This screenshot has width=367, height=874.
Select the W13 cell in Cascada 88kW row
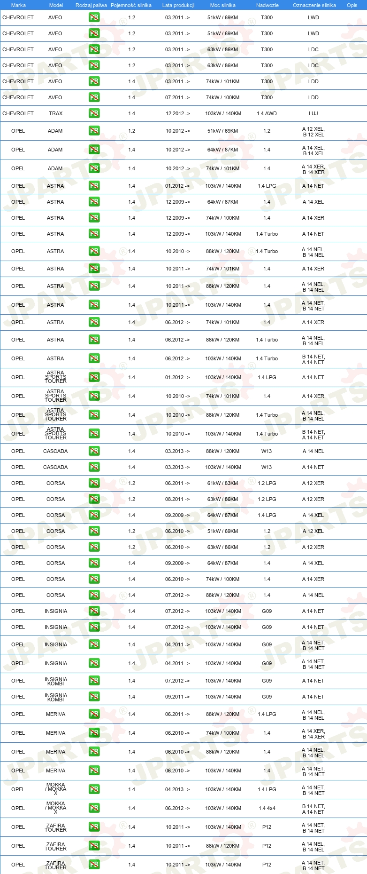tap(267, 451)
